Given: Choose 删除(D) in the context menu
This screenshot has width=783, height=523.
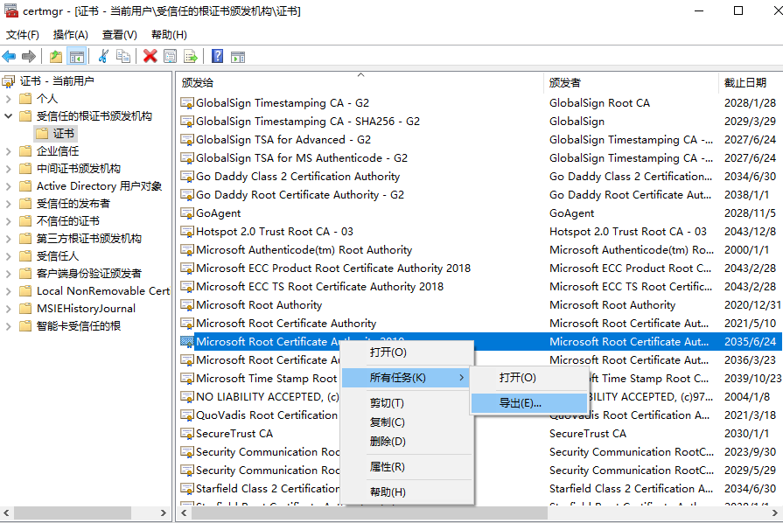Looking at the screenshot, I should point(407,442).
